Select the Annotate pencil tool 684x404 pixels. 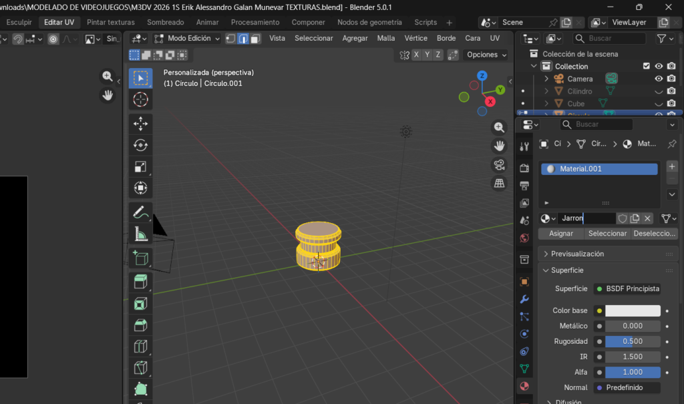(140, 212)
